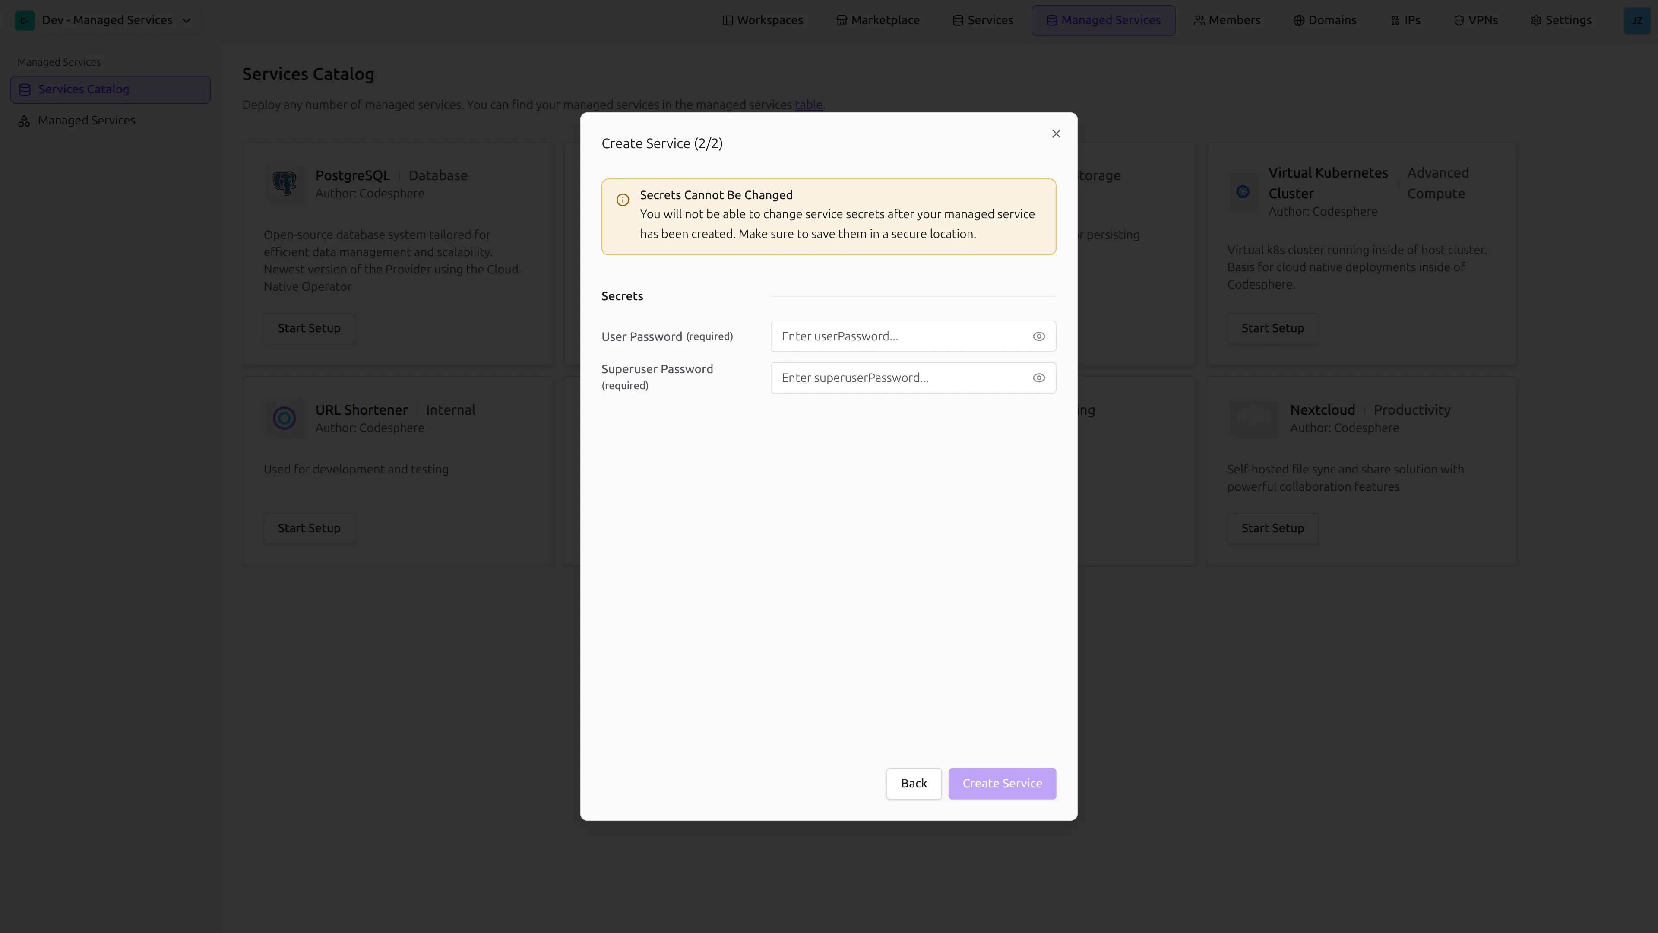Screen dimensions: 1658x933
Task: Click the Create Service button
Action: pos(1002,783)
